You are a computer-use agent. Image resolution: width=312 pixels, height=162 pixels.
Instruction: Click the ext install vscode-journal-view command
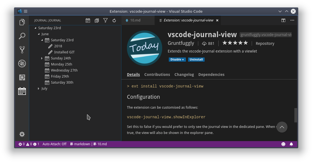tap(165, 86)
